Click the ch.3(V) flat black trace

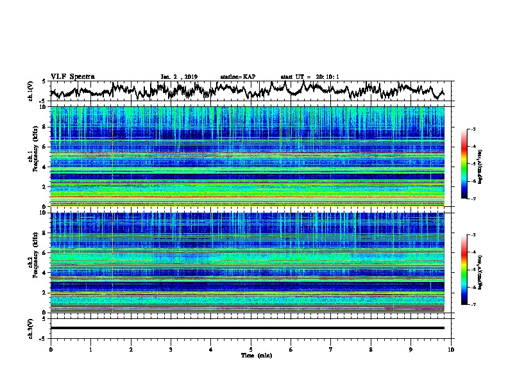(248, 328)
